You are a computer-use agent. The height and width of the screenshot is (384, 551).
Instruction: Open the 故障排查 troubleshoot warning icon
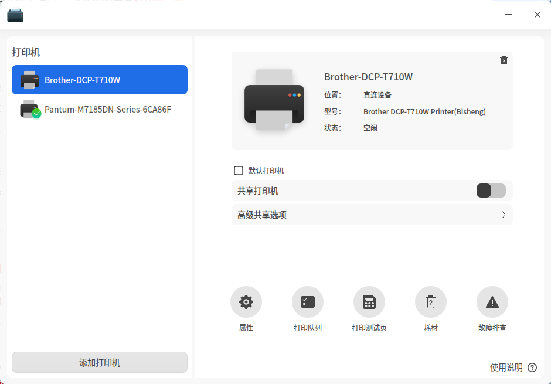492,302
